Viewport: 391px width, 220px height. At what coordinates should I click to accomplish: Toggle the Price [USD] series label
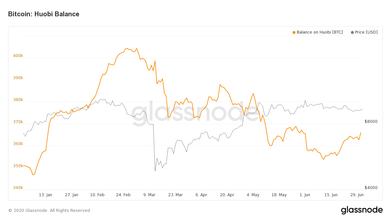(x=366, y=32)
